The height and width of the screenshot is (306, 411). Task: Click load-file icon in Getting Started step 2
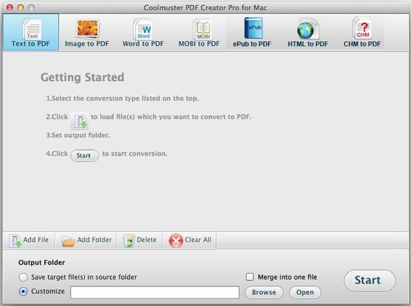pyautogui.click(x=80, y=121)
